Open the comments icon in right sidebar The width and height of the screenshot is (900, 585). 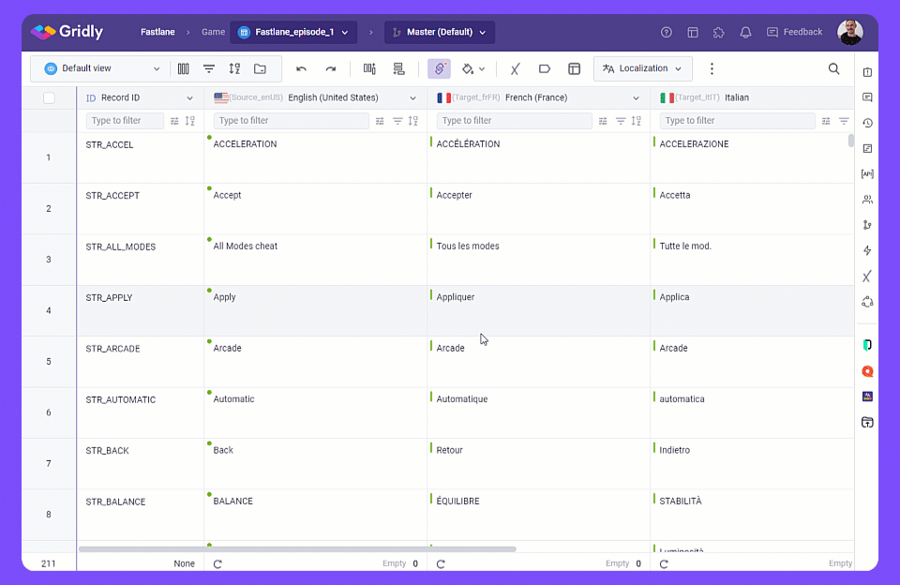click(867, 97)
